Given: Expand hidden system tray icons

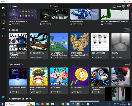Looking at the screenshot, I should (107, 104).
